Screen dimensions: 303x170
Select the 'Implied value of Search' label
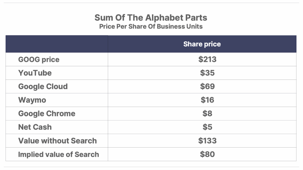click(x=59, y=154)
